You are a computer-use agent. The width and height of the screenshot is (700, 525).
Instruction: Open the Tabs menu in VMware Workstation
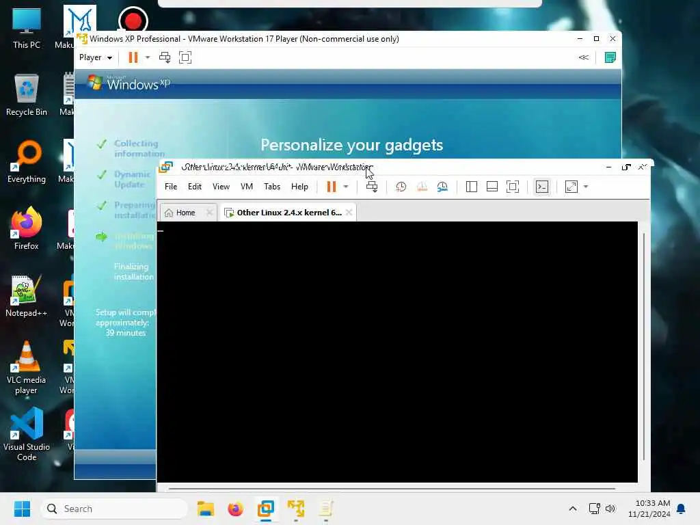[272, 187]
